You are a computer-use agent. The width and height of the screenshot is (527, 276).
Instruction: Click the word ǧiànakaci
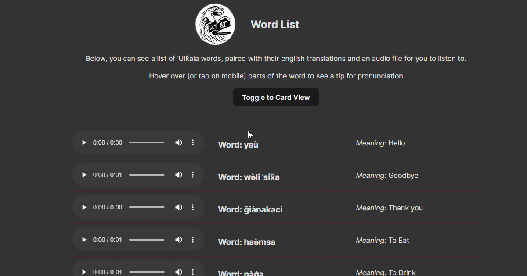pyautogui.click(x=263, y=210)
